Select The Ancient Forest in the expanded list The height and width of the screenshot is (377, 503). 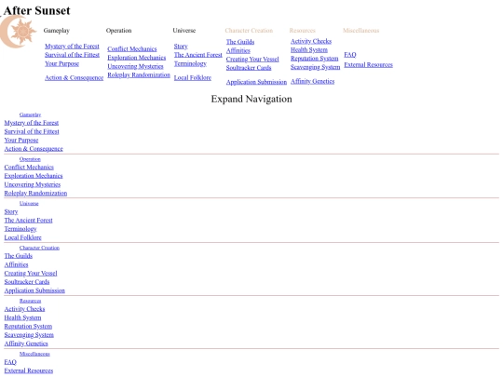(x=28, y=221)
